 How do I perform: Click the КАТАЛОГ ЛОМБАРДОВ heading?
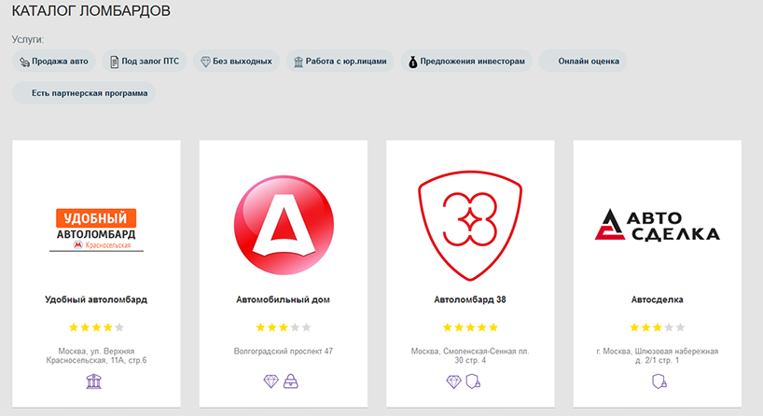coord(91,10)
